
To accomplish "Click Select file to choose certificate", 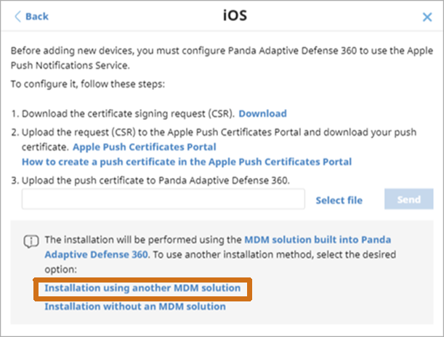I will click(x=339, y=200).
